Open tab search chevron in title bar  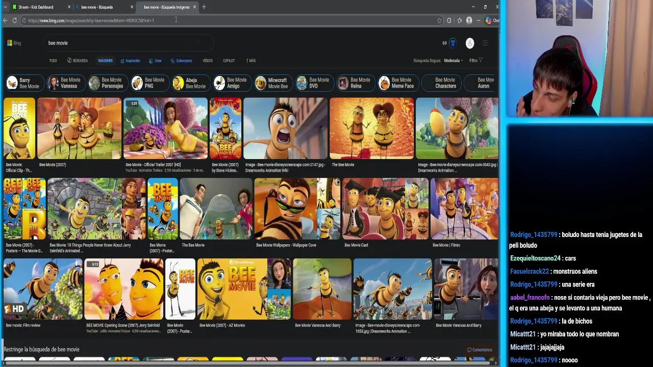pos(5,7)
